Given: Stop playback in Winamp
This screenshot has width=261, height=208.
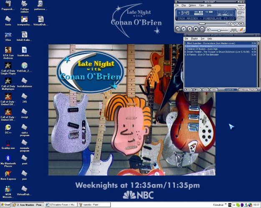Looking at the screenshot, I should [196, 29].
